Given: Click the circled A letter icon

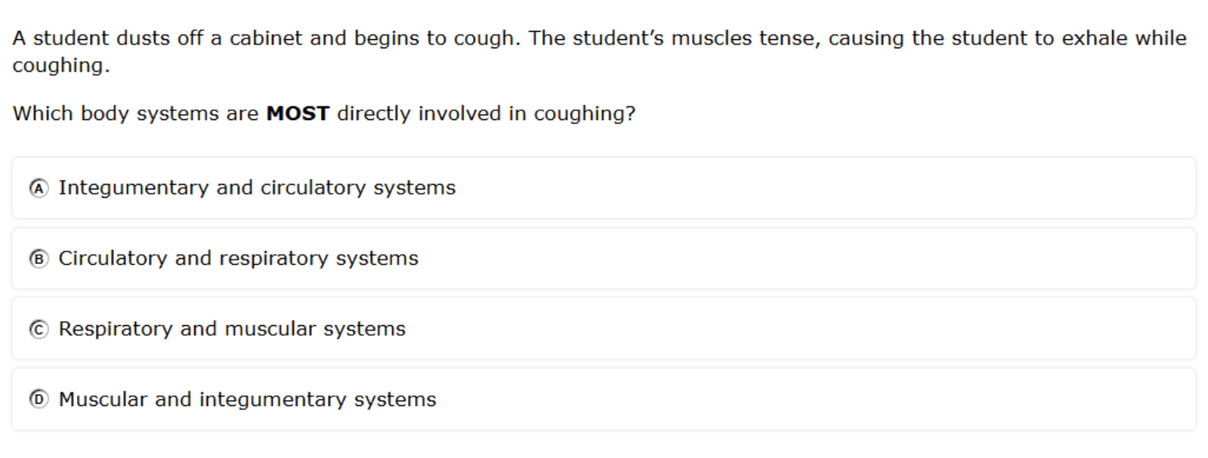Looking at the screenshot, I should [x=39, y=188].
